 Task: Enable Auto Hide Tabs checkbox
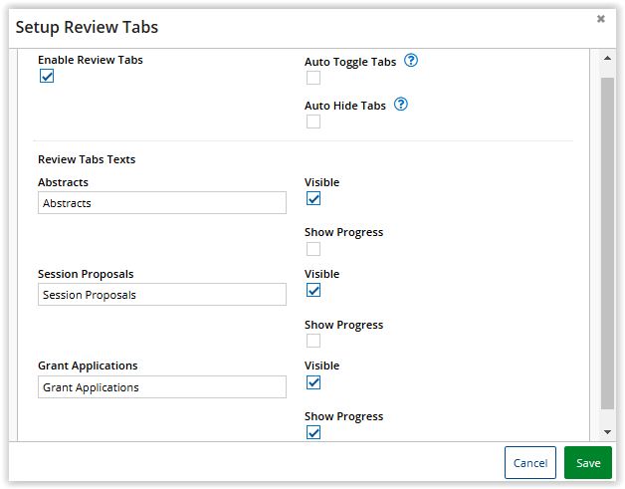pyautogui.click(x=313, y=122)
